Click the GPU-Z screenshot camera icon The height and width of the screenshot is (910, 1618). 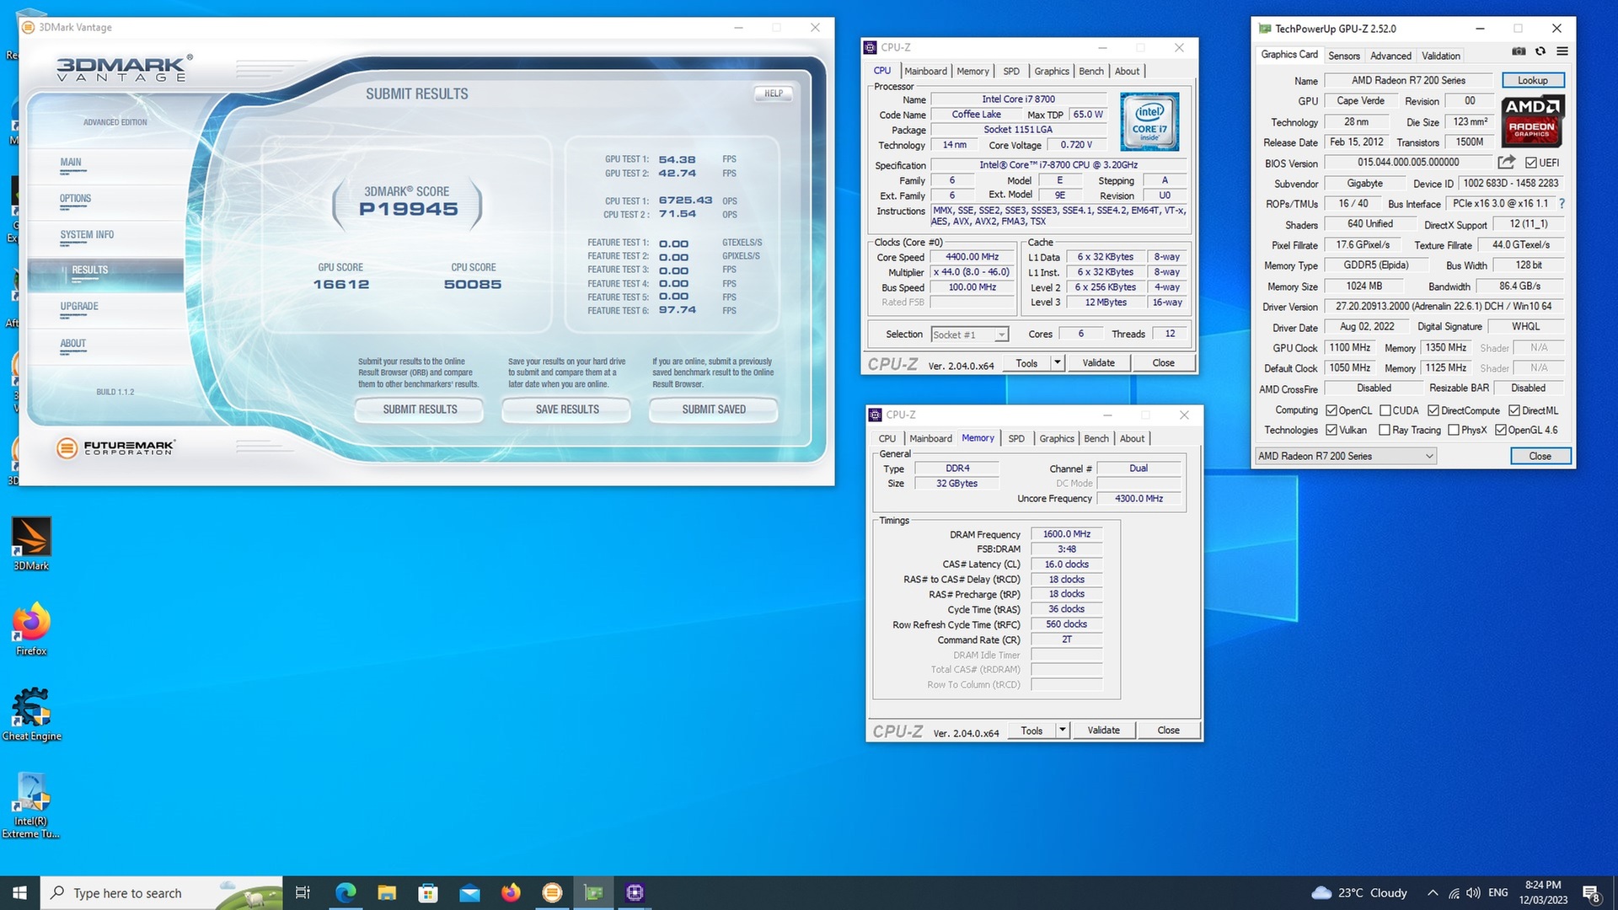pyautogui.click(x=1519, y=51)
